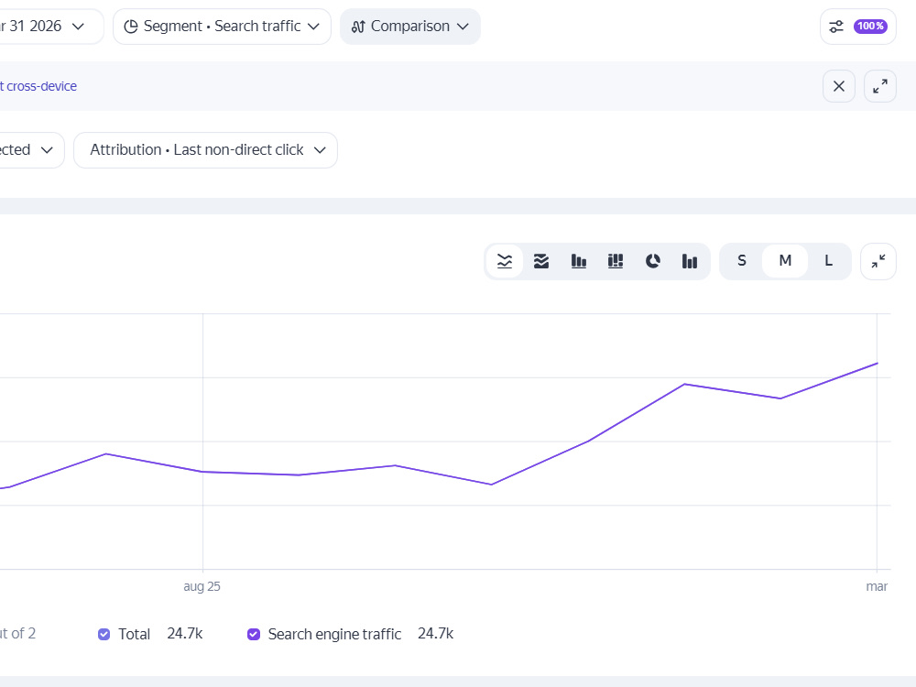Switch to pie chart view

click(x=652, y=261)
